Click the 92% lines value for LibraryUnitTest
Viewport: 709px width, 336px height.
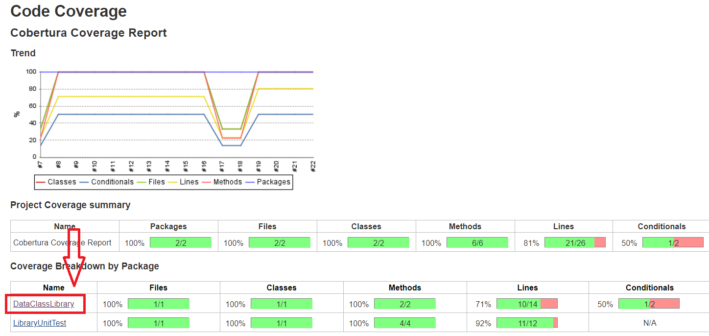(483, 323)
